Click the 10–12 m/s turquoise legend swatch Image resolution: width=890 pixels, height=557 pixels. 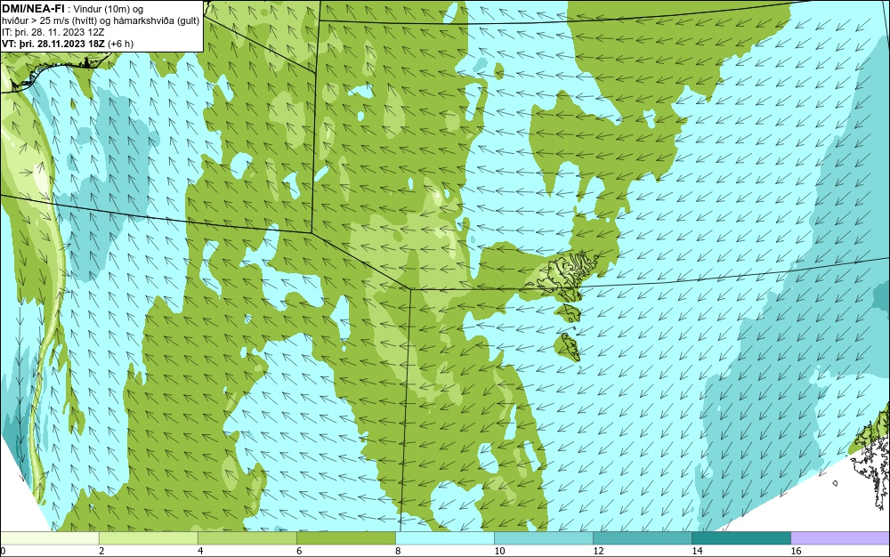544,538
